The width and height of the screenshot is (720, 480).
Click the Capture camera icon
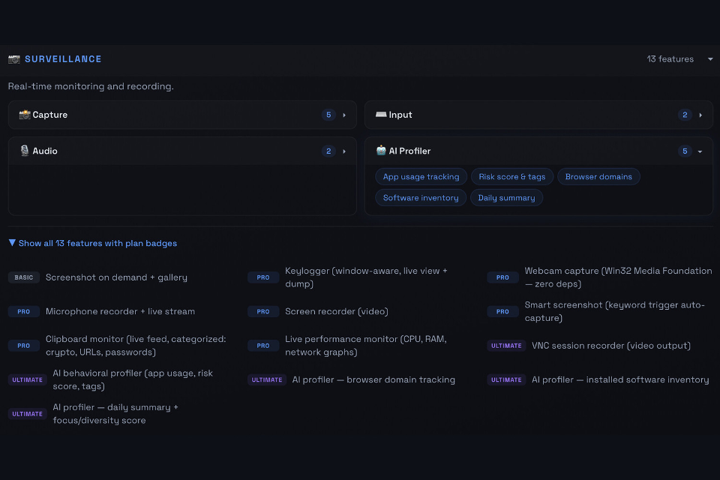click(24, 115)
